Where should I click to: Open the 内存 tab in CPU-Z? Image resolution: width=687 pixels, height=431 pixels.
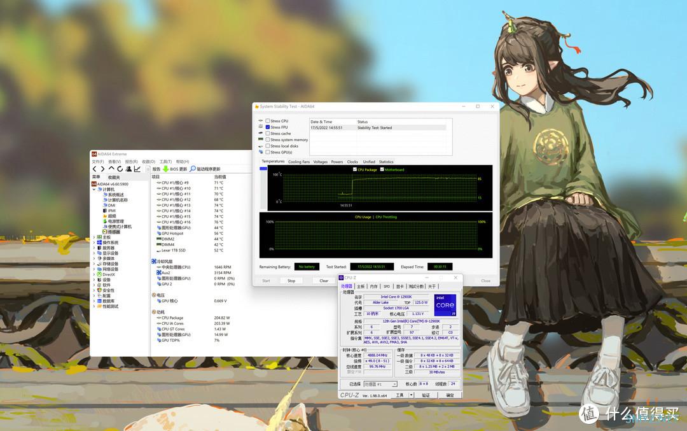[x=374, y=286]
